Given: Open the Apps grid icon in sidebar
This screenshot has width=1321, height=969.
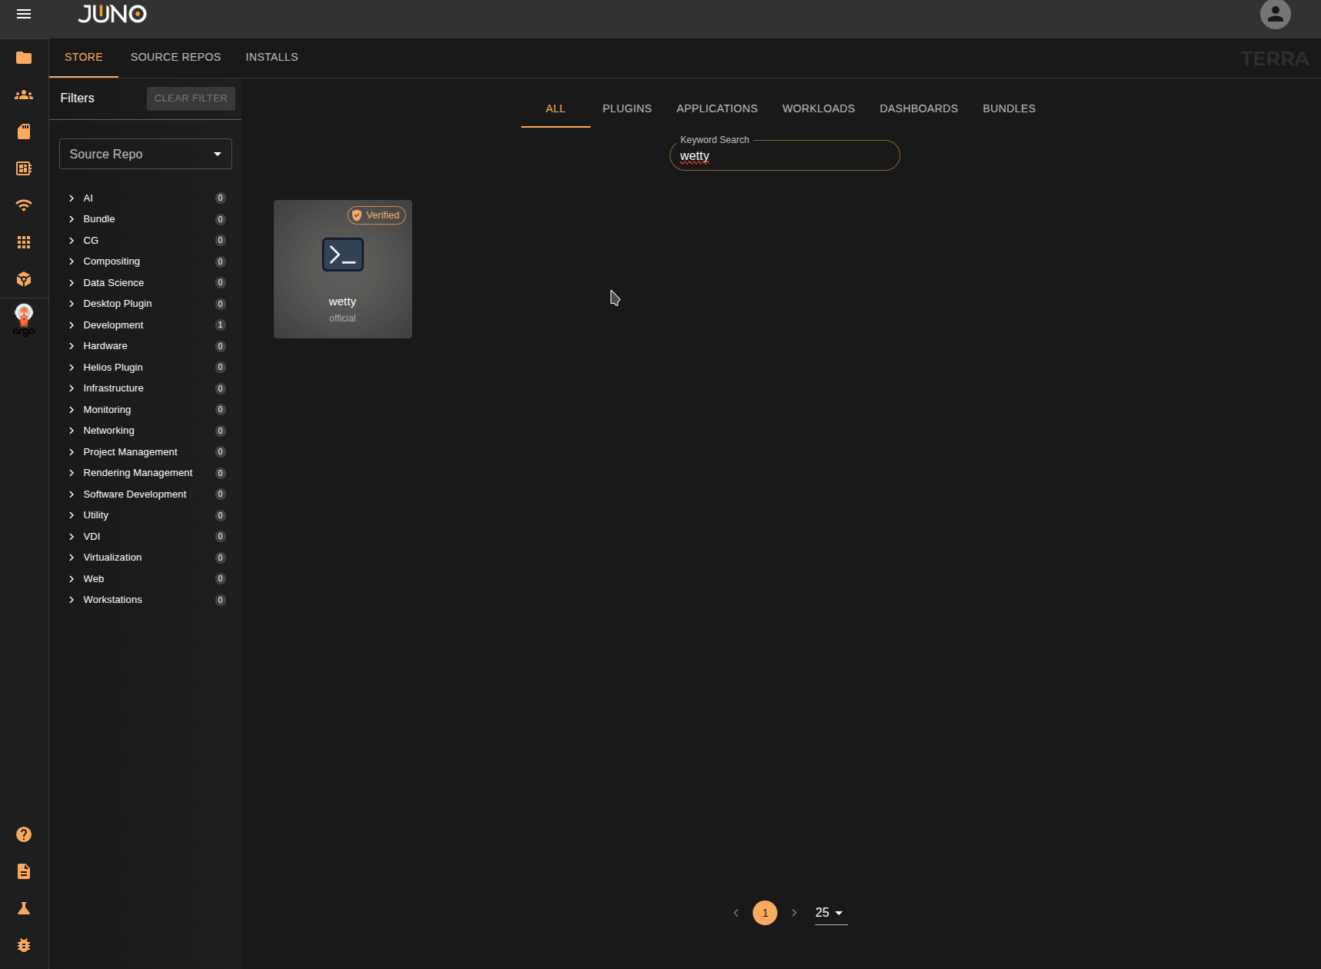Looking at the screenshot, I should (24, 242).
